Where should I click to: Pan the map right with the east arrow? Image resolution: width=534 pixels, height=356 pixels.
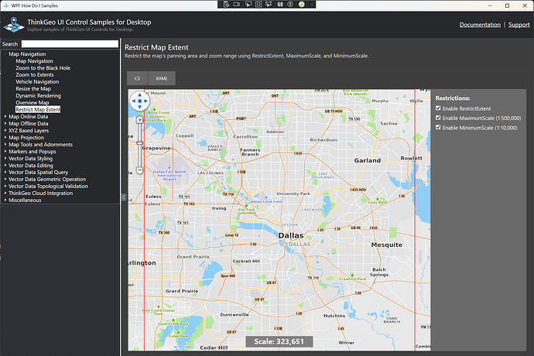click(x=147, y=101)
